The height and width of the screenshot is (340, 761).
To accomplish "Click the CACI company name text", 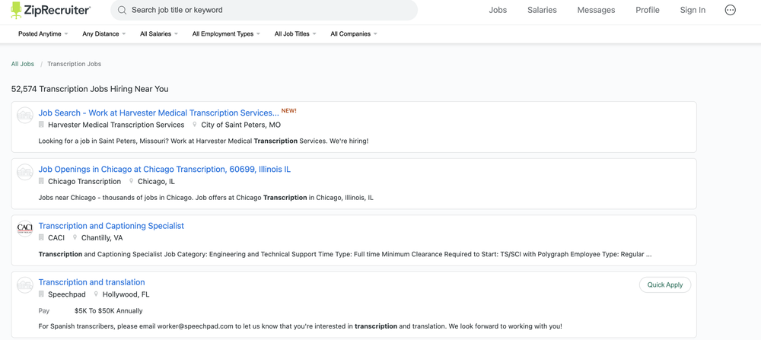I will (56, 237).
